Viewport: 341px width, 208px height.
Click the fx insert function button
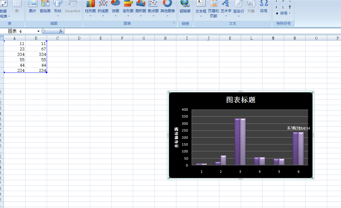click(61, 31)
